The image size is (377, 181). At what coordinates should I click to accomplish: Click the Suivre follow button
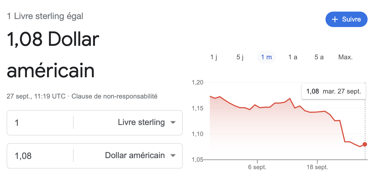tap(346, 19)
